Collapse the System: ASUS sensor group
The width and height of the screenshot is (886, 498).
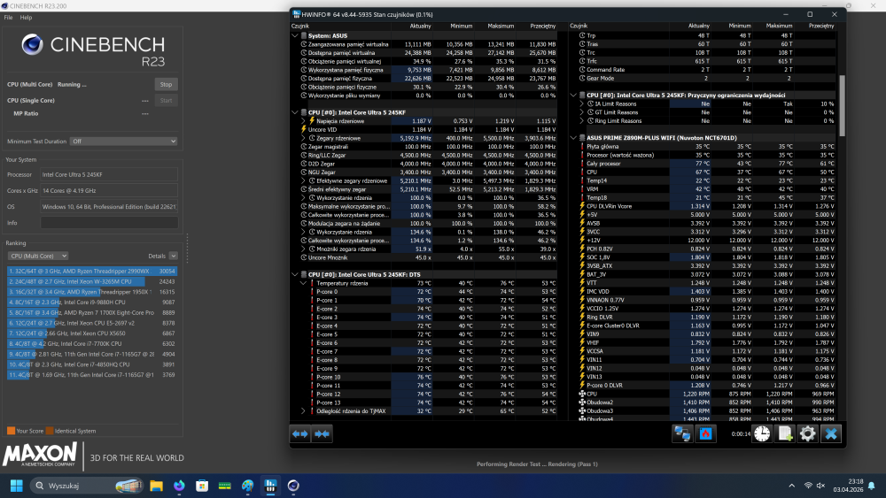click(295, 34)
